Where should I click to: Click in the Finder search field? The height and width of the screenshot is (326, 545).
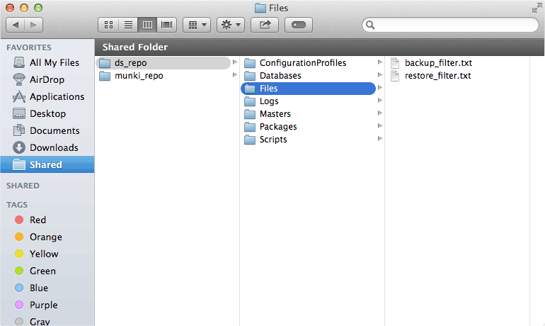tap(453, 25)
